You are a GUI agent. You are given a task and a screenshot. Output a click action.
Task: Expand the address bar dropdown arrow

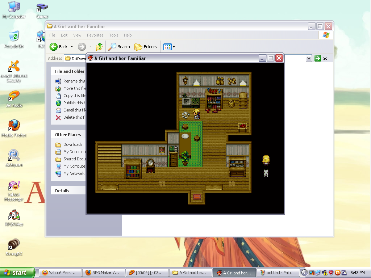coord(309,58)
